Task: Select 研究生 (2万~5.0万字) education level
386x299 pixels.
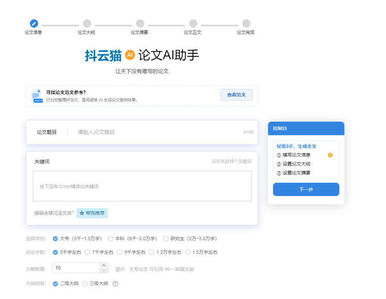Action: click(166, 239)
